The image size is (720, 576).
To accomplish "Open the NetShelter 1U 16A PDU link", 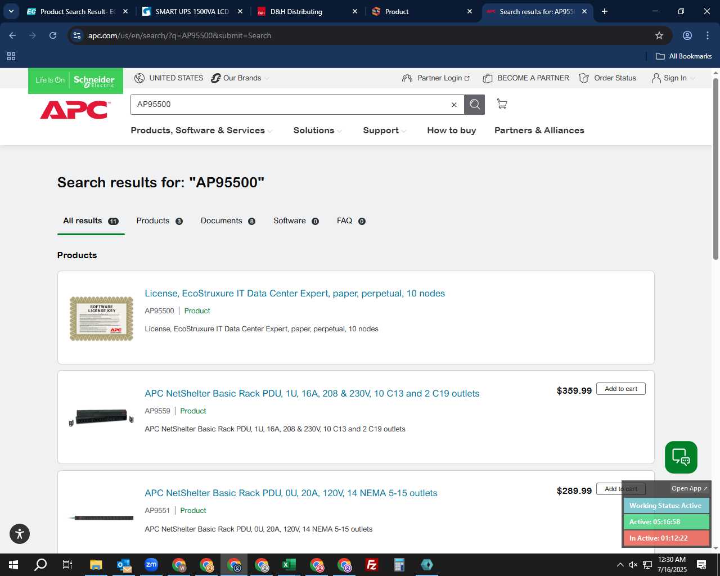I will coord(312,394).
